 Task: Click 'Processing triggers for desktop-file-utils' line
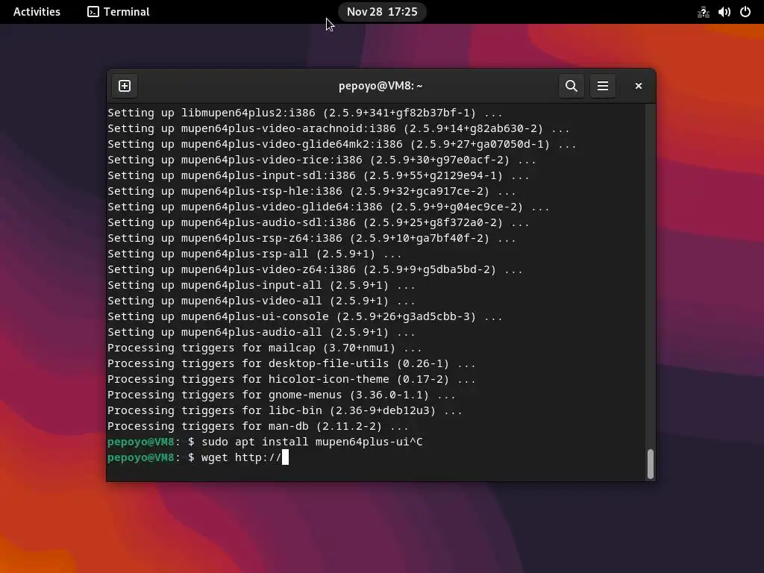point(292,364)
